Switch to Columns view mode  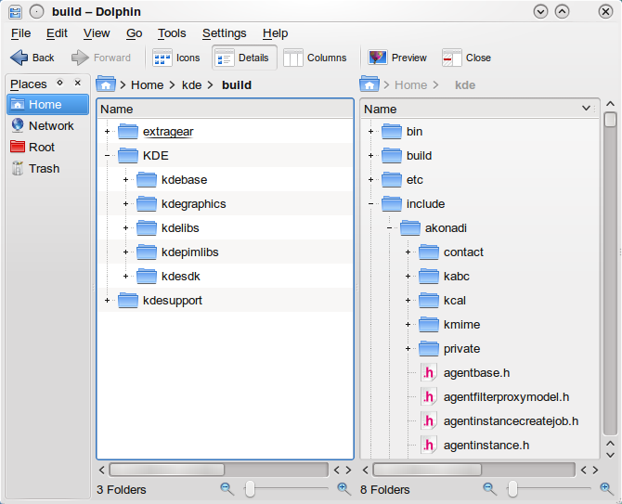click(x=315, y=58)
